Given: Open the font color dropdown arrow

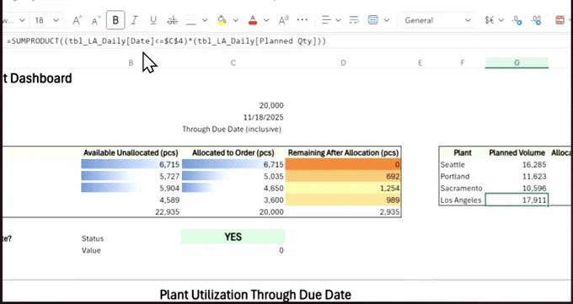Looking at the screenshot, I should tap(266, 20).
